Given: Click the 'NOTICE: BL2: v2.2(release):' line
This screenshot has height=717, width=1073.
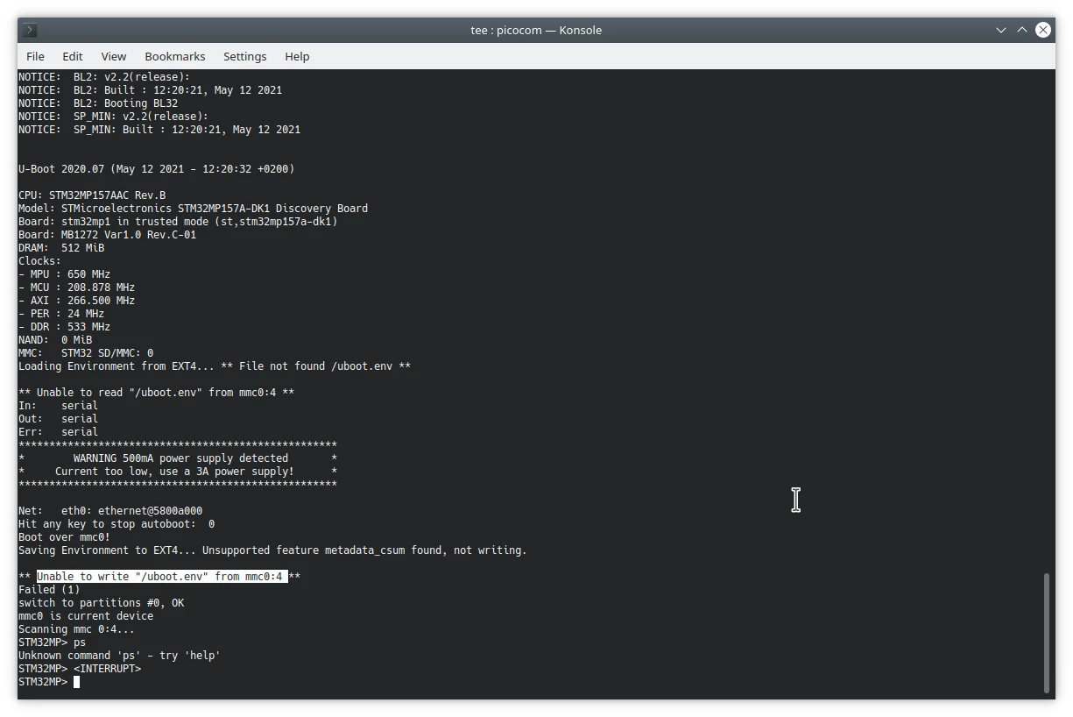Looking at the screenshot, I should [x=104, y=77].
